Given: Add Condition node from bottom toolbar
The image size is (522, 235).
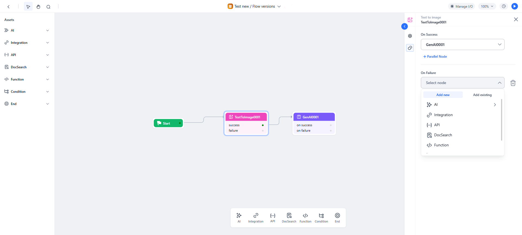Looking at the screenshot, I should [321, 218].
